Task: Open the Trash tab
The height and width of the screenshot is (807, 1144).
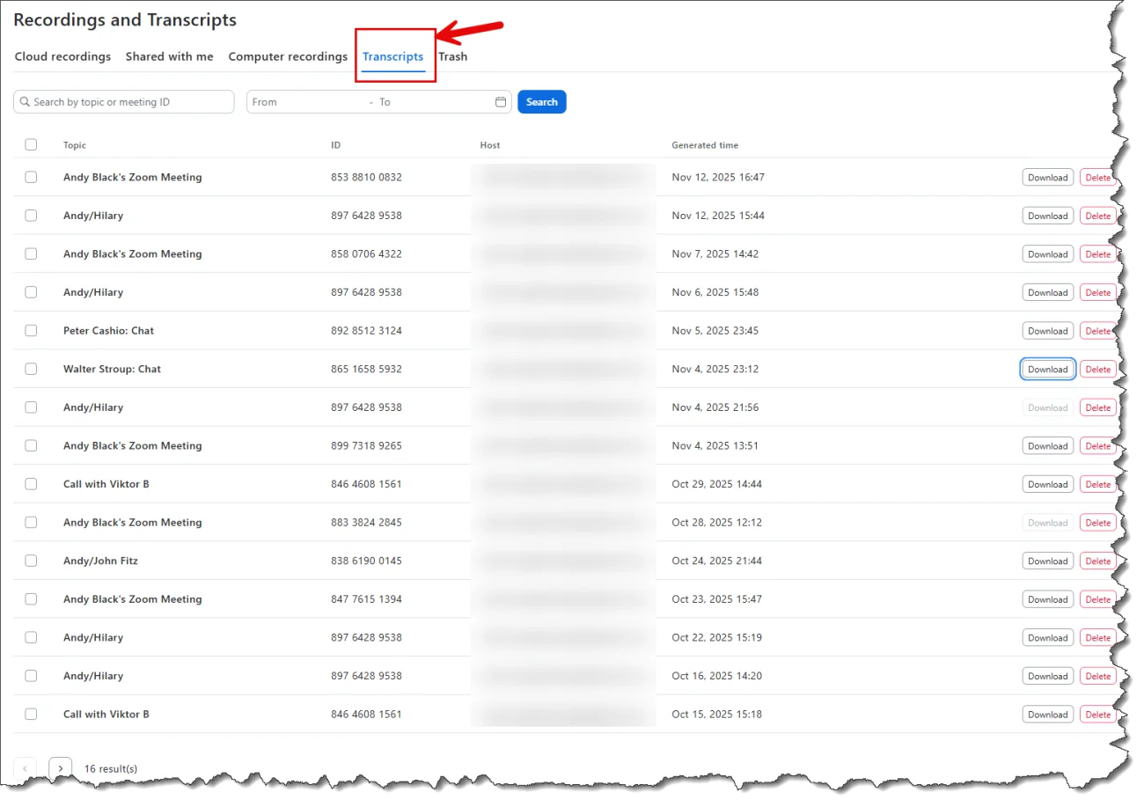Action: pyautogui.click(x=452, y=56)
